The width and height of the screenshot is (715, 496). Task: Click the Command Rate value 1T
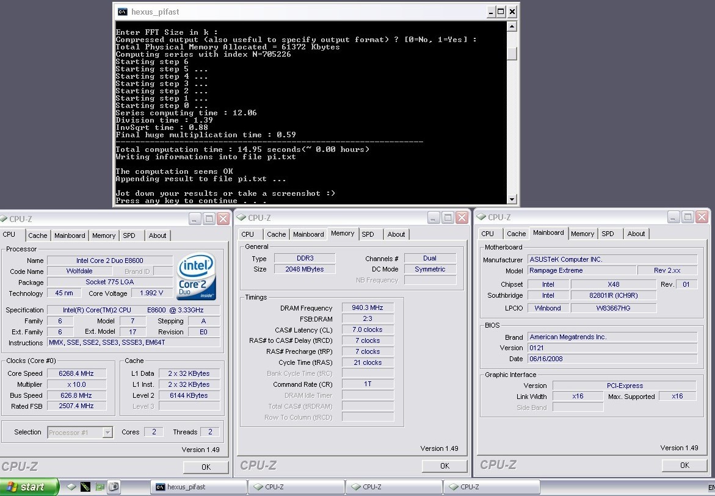pyautogui.click(x=368, y=384)
